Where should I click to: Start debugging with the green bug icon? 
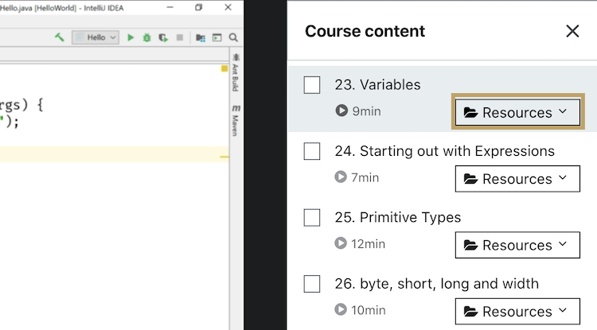coord(146,37)
